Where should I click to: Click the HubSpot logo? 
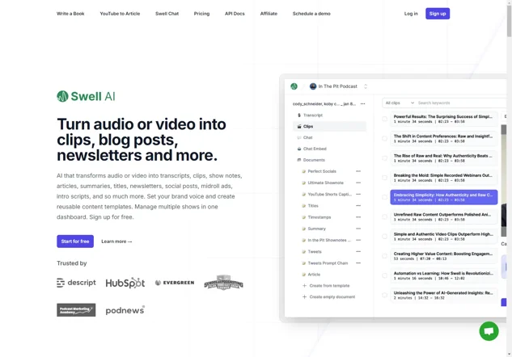(125, 283)
